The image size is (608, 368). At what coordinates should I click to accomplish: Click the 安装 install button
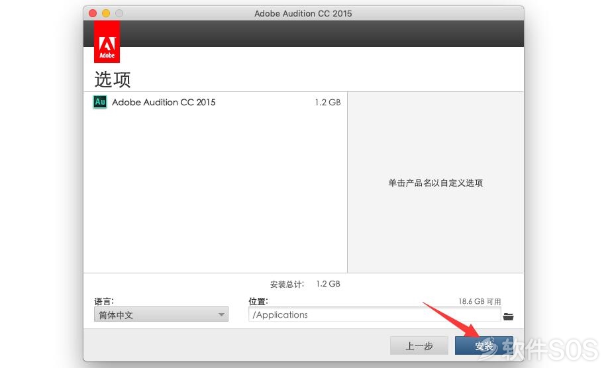click(484, 345)
